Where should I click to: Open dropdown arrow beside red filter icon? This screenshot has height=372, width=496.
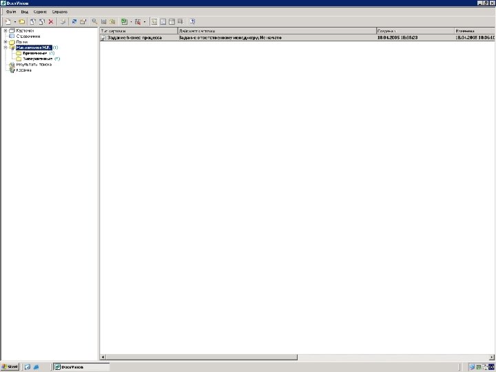pyautogui.click(x=145, y=22)
